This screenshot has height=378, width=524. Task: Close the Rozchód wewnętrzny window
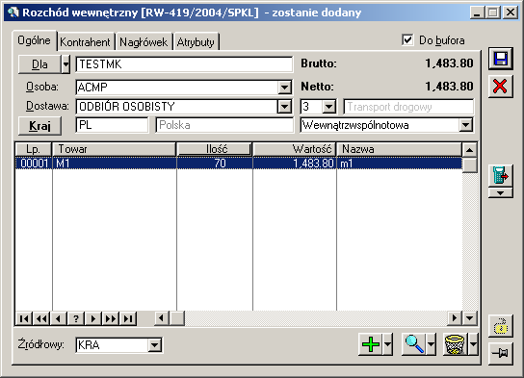pyautogui.click(x=511, y=13)
